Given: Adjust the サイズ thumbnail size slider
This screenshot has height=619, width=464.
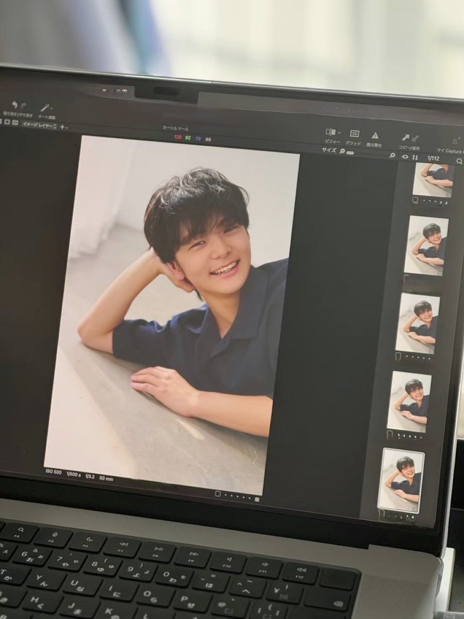Looking at the screenshot, I should (x=350, y=153).
